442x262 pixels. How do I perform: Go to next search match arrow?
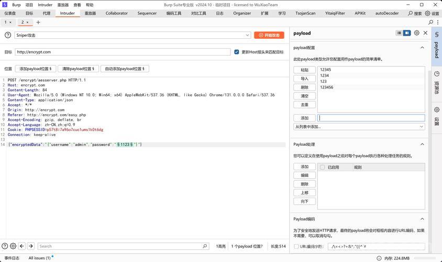click(31, 246)
